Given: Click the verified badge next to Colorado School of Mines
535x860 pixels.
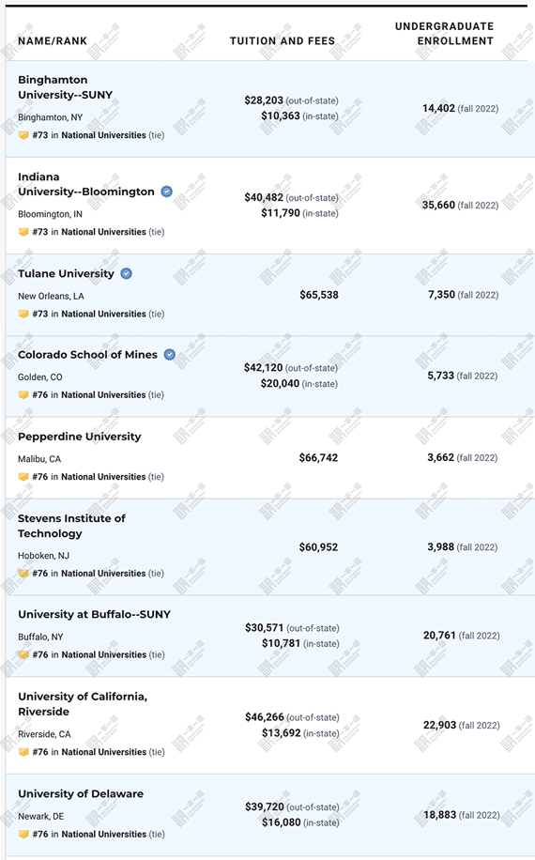Looking at the screenshot, I should (x=170, y=354).
